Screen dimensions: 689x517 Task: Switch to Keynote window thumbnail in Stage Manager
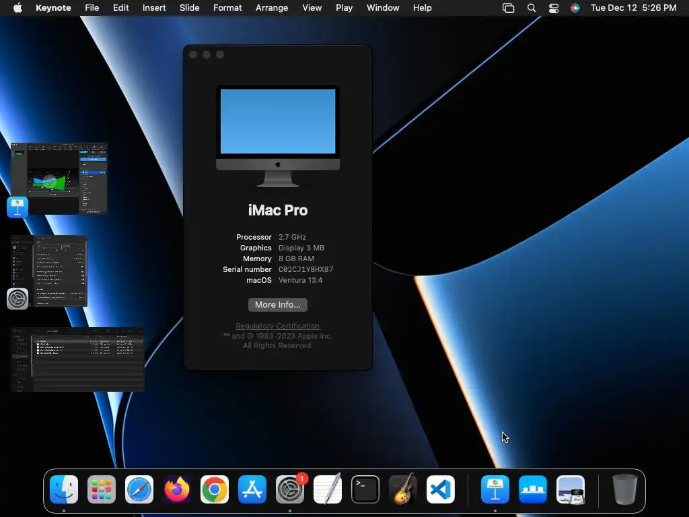pyautogui.click(x=59, y=178)
